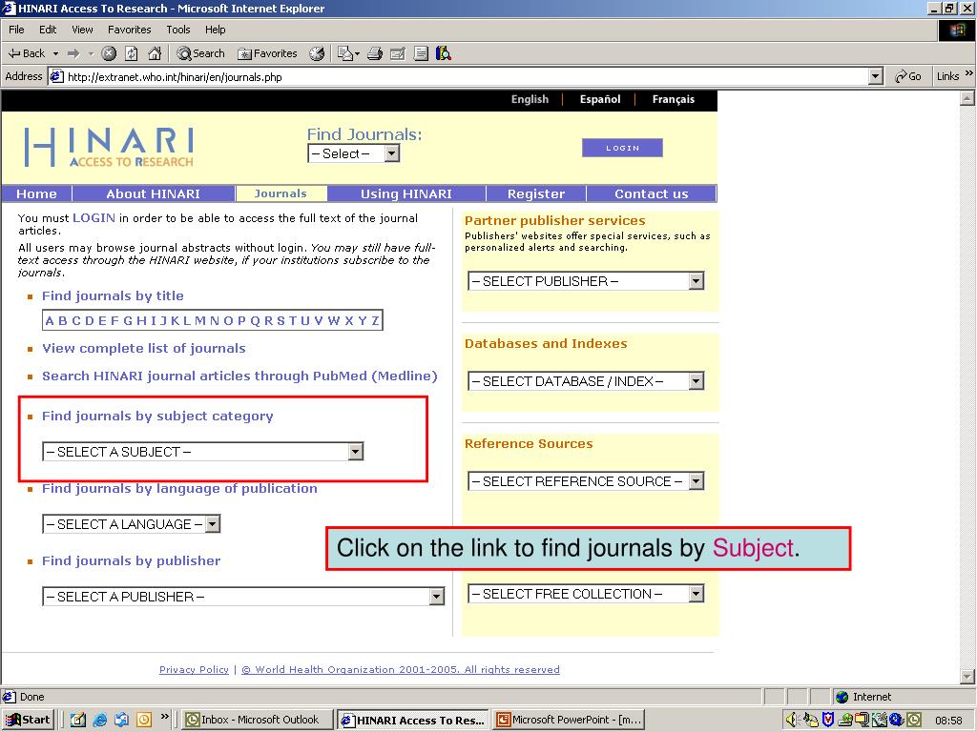This screenshot has width=977, height=732.
Task: Open the File menu
Action: [x=16, y=30]
